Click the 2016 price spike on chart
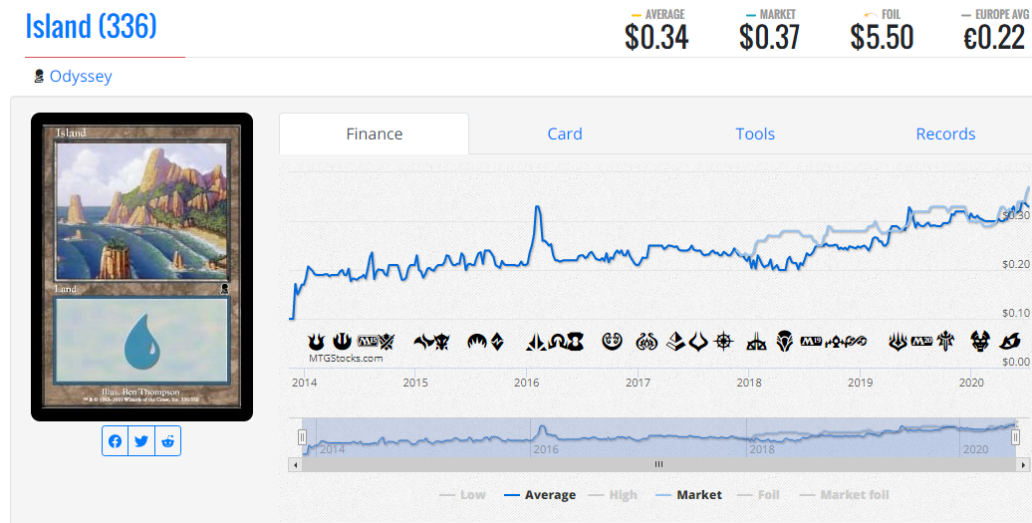 [x=538, y=209]
